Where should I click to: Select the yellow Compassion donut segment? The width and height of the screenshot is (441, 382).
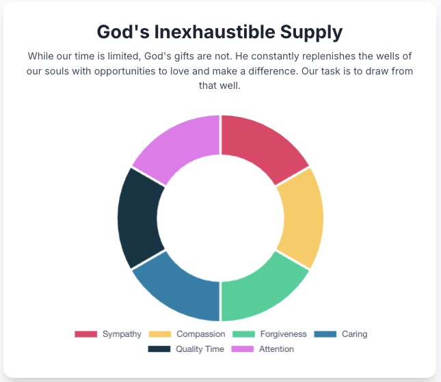point(300,217)
